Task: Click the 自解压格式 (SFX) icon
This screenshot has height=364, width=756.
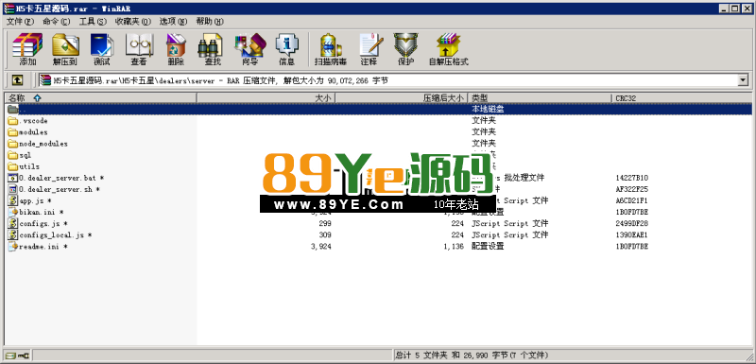Action: click(x=449, y=49)
